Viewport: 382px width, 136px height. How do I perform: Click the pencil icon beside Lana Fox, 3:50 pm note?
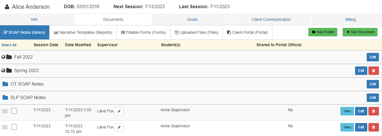coord(119,111)
